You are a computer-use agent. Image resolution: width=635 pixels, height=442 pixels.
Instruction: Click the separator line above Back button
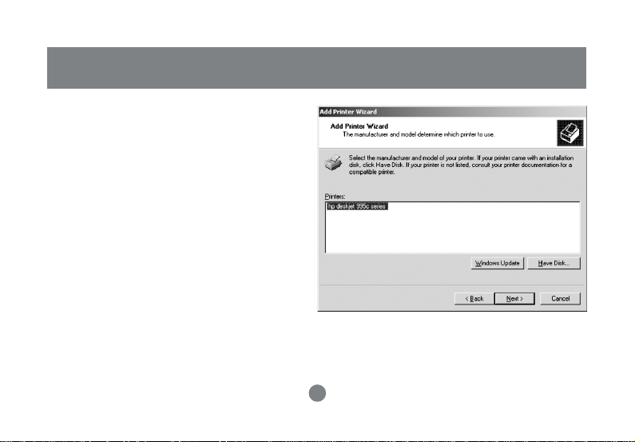pyautogui.click(x=452, y=285)
